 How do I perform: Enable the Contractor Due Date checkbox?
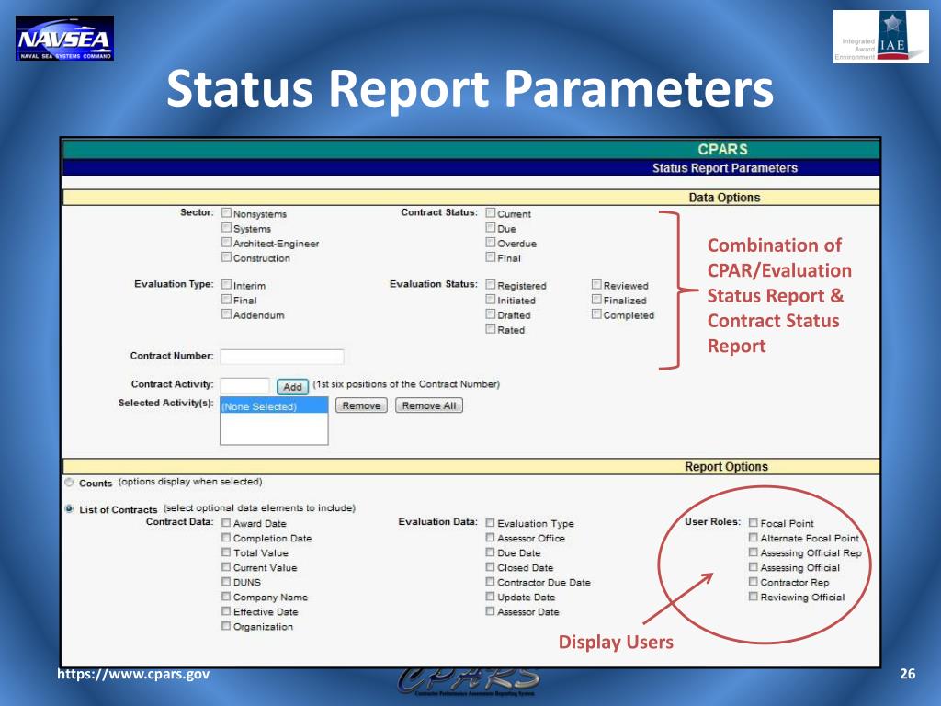click(491, 582)
